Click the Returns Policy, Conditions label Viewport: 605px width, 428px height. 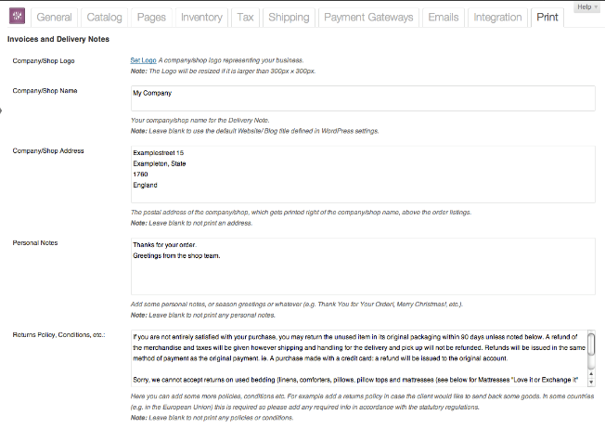click(x=58, y=334)
